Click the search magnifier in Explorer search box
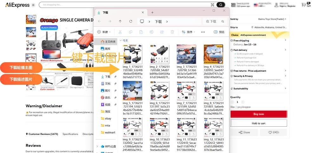Image resolution: width=313 pixels, height=153 pixels. [x=223, y=21]
